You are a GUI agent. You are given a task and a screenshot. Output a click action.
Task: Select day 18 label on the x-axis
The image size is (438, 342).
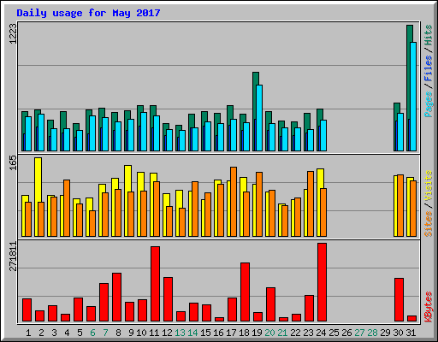pyautogui.click(x=244, y=333)
